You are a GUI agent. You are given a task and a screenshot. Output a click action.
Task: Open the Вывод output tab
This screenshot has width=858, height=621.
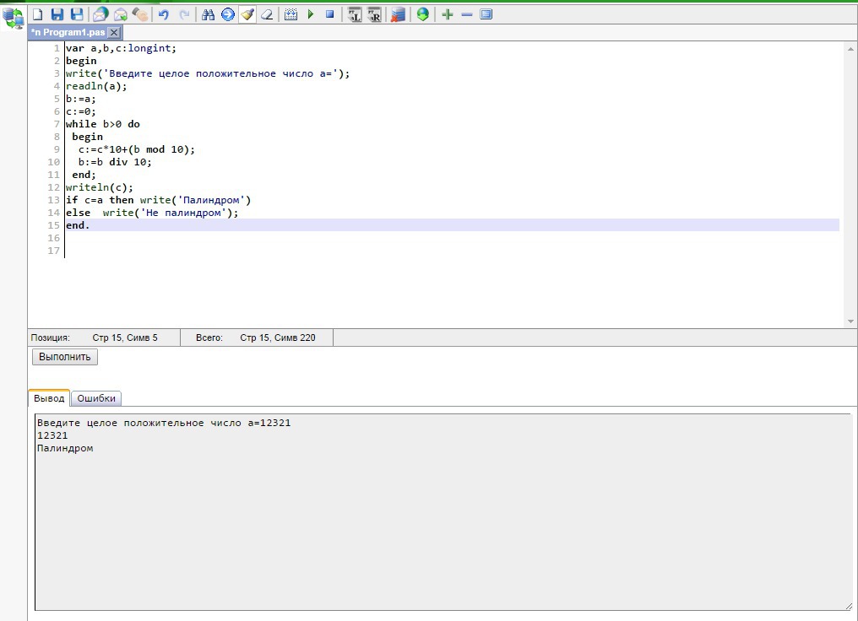[x=49, y=398]
